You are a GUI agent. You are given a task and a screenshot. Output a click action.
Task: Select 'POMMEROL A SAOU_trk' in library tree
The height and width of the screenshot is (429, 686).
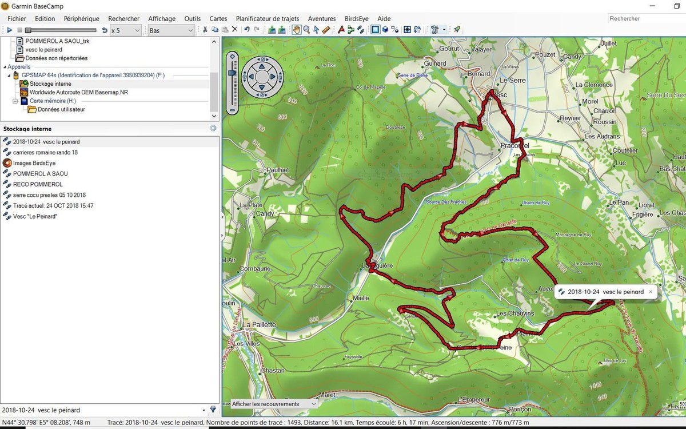[57, 41]
